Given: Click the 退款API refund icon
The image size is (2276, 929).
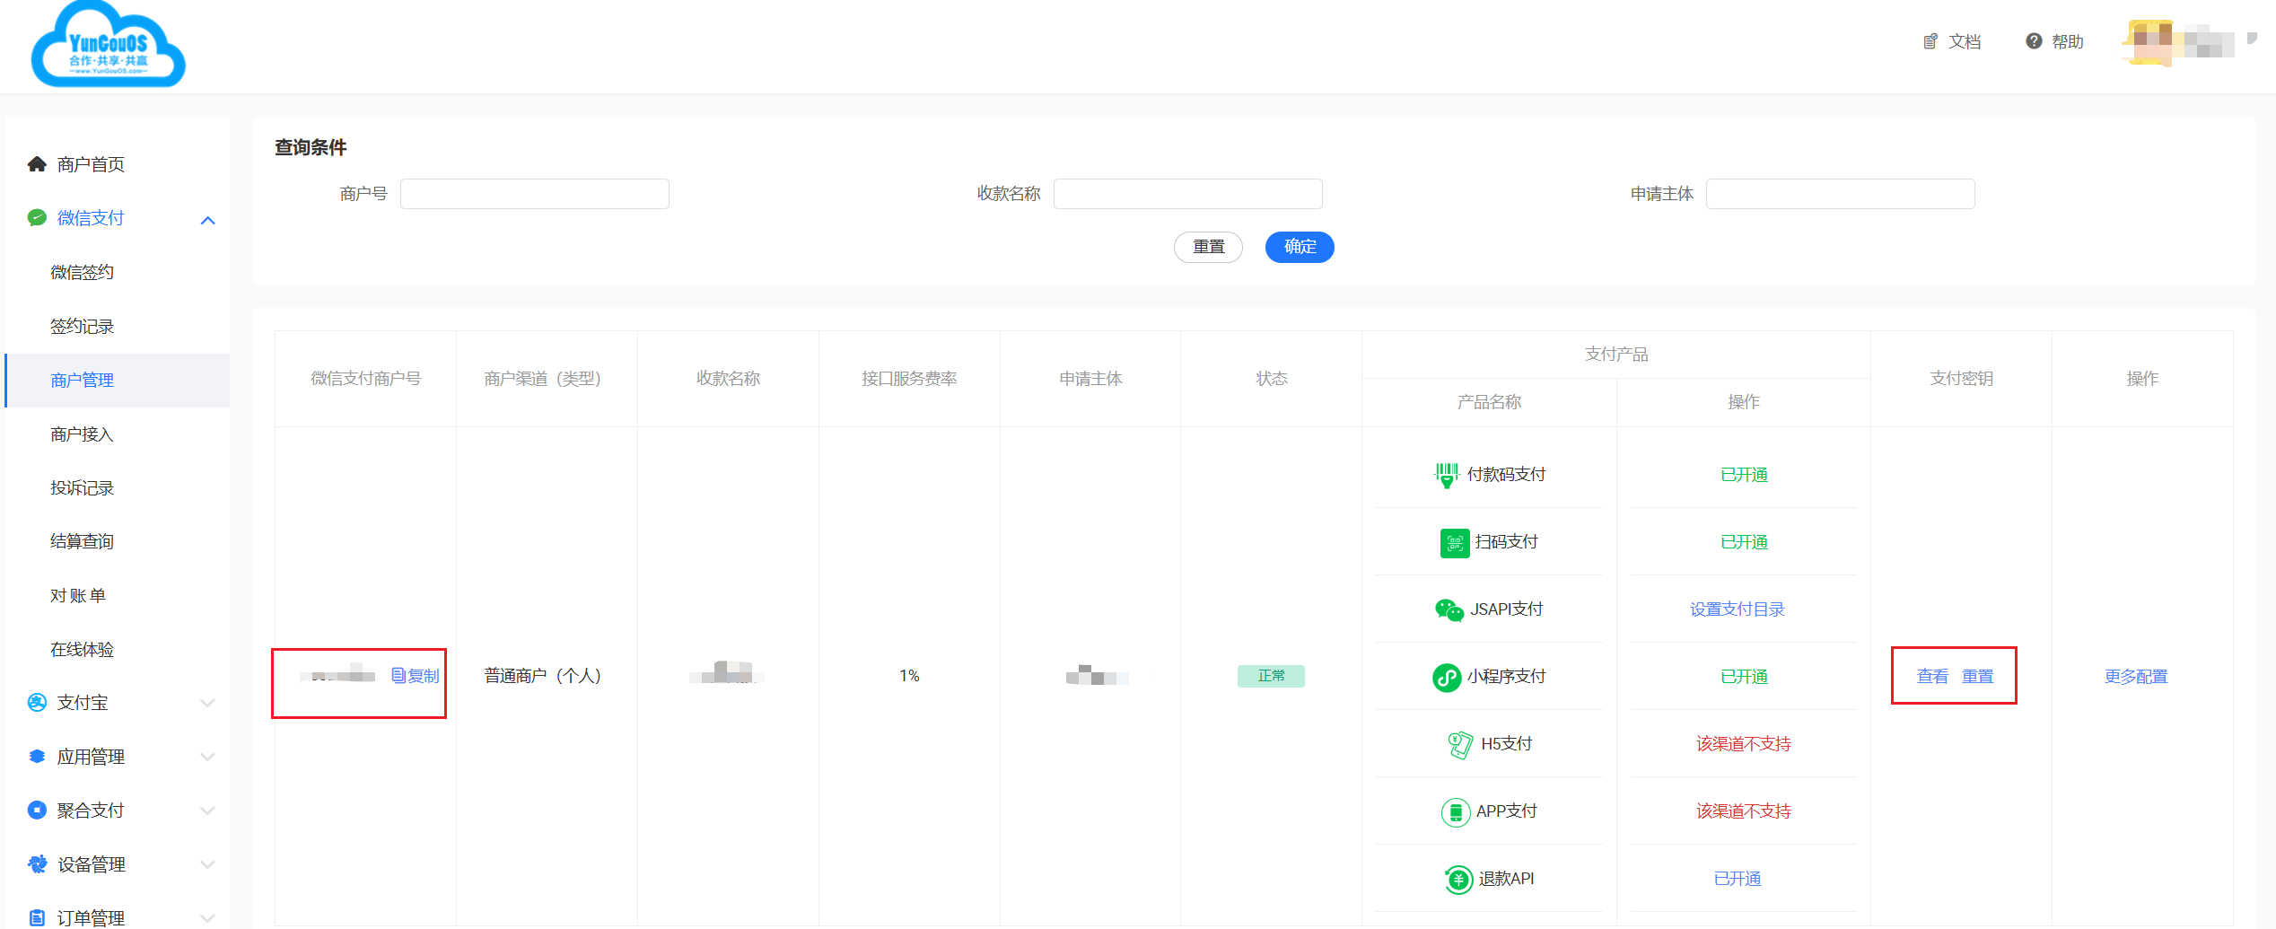Looking at the screenshot, I should (1458, 879).
